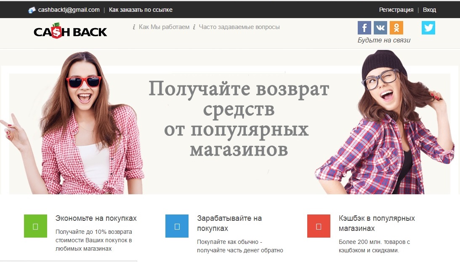Click the email icon beside cashbacktj@gmail.com
This screenshot has width=460, height=262.
(x=32, y=10)
